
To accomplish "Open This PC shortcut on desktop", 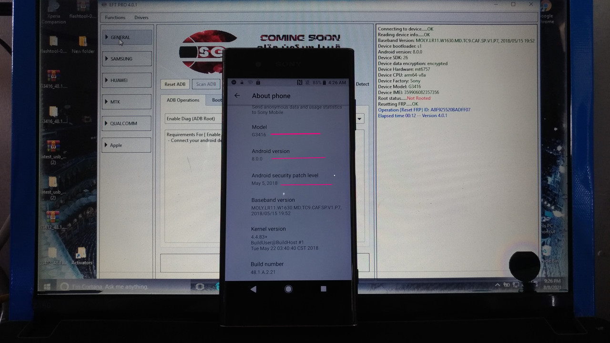I will click(x=546, y=225).
